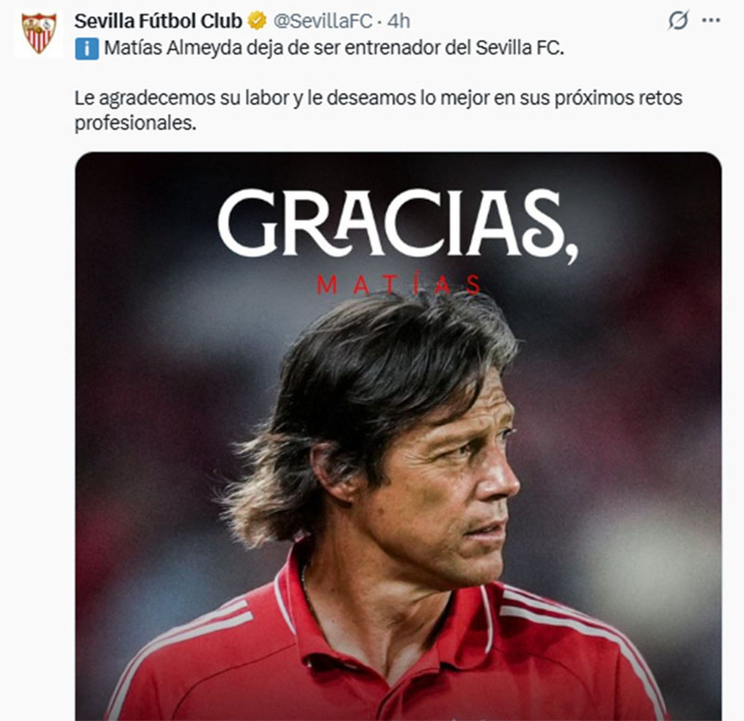Click the @SevillaFC handle

point(322,21)
